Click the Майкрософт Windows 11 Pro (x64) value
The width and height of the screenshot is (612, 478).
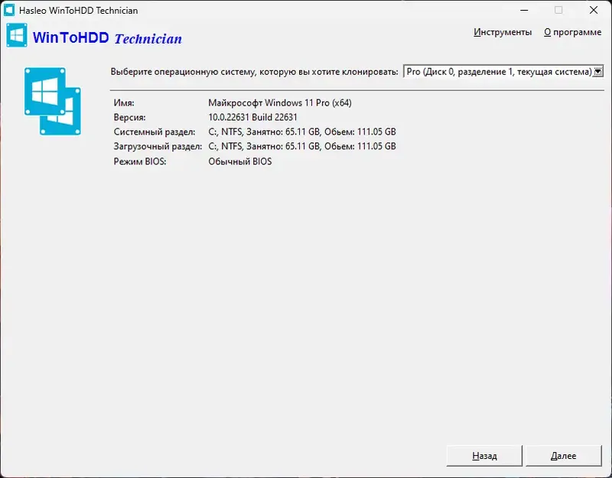(x=280, y=103)
